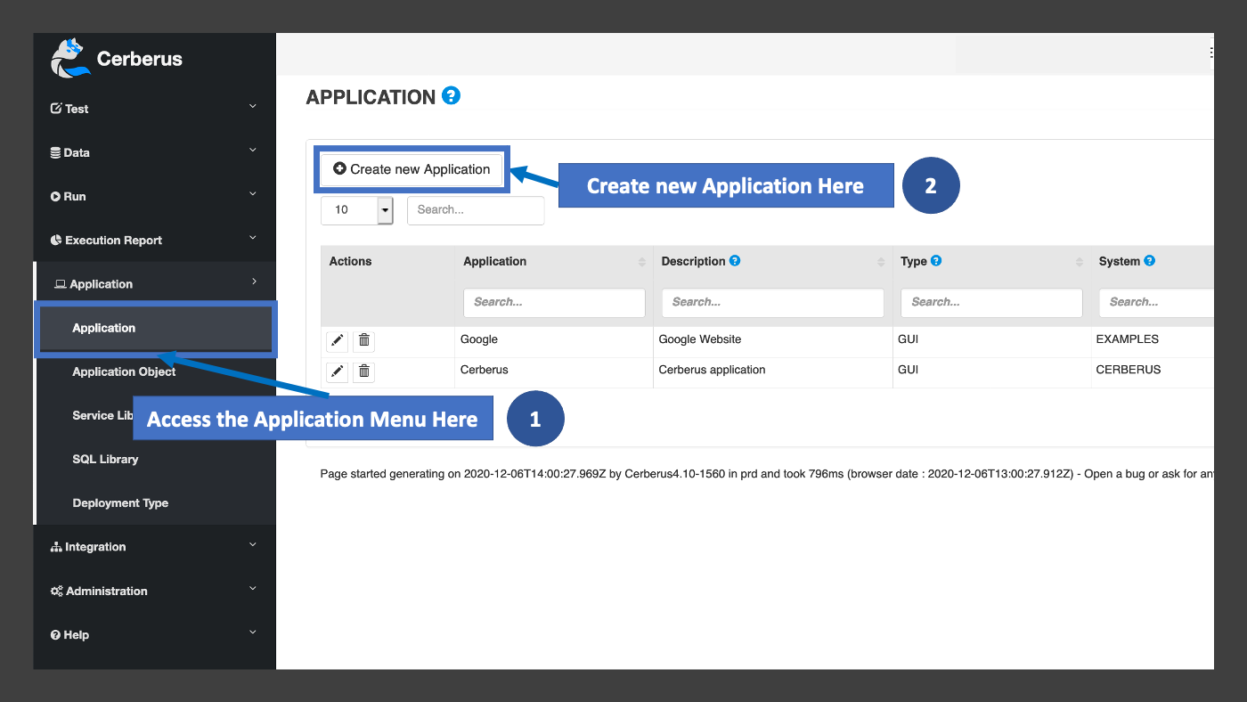
Task: Expand the Data menu chevron
Action: click(253, 151)
